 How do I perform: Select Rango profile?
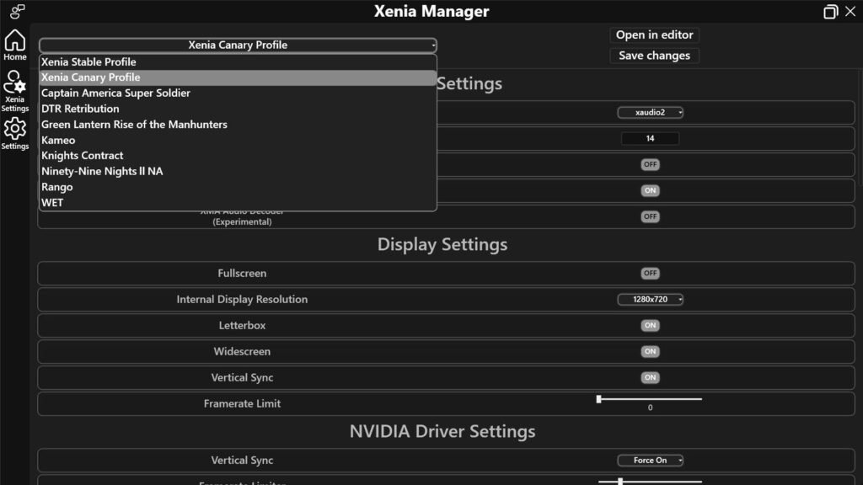click(238, 187)
